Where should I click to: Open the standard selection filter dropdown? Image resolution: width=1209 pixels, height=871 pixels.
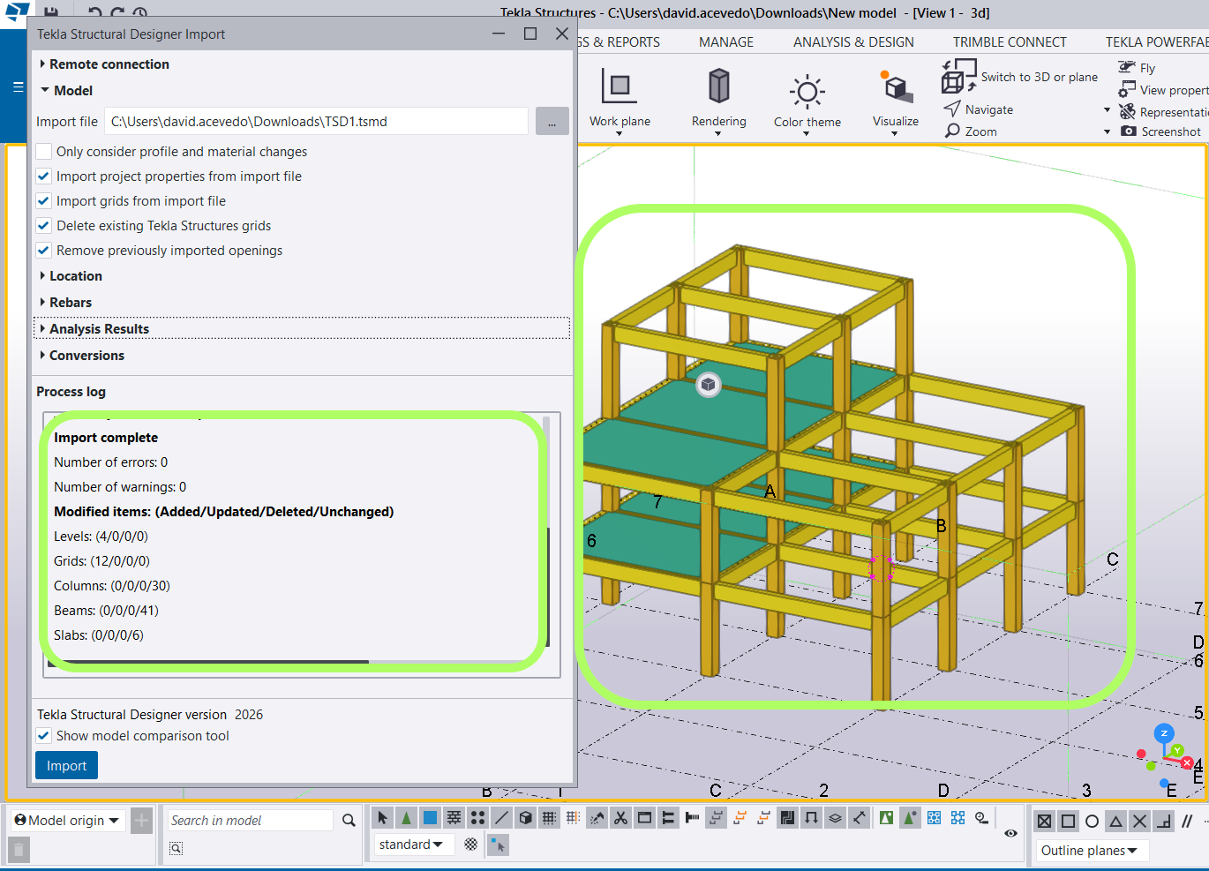(x=412, y=845)
